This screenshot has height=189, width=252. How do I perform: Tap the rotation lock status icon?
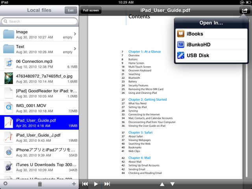point(242,2)
